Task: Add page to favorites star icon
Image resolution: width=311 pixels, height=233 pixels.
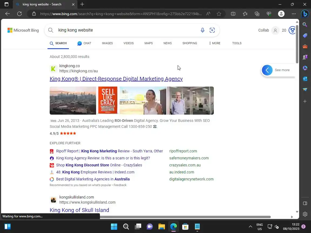Action: click(x=219, y=14)
